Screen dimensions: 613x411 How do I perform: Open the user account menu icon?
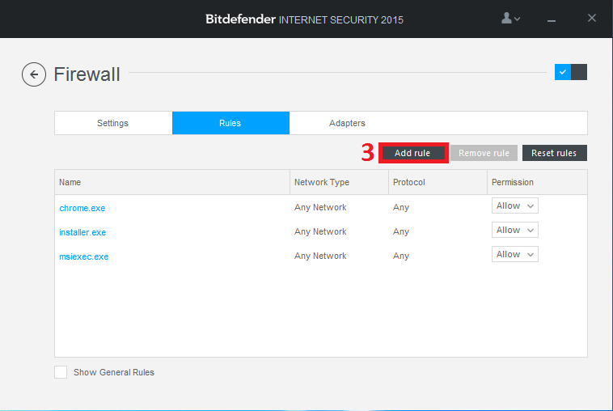click(x=510, y=18)
